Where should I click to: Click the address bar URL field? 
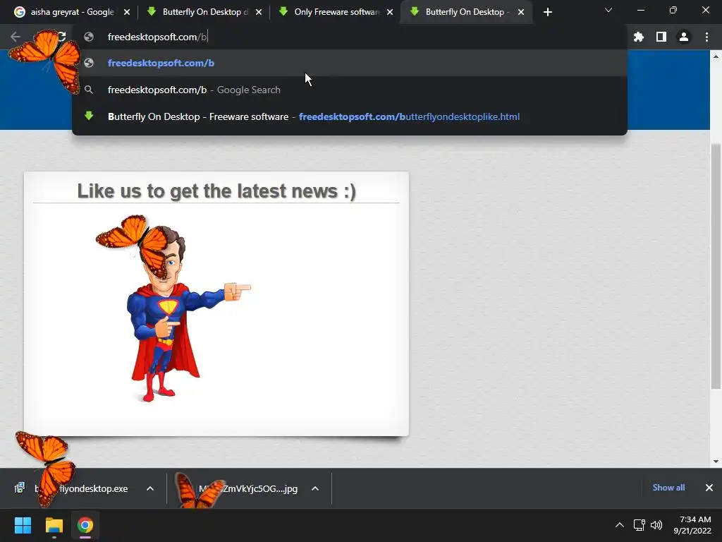click(350, 37)
